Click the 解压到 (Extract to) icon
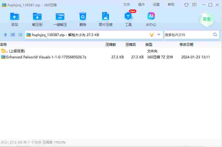This screenshot has width=222, height=147. [37, 16]
